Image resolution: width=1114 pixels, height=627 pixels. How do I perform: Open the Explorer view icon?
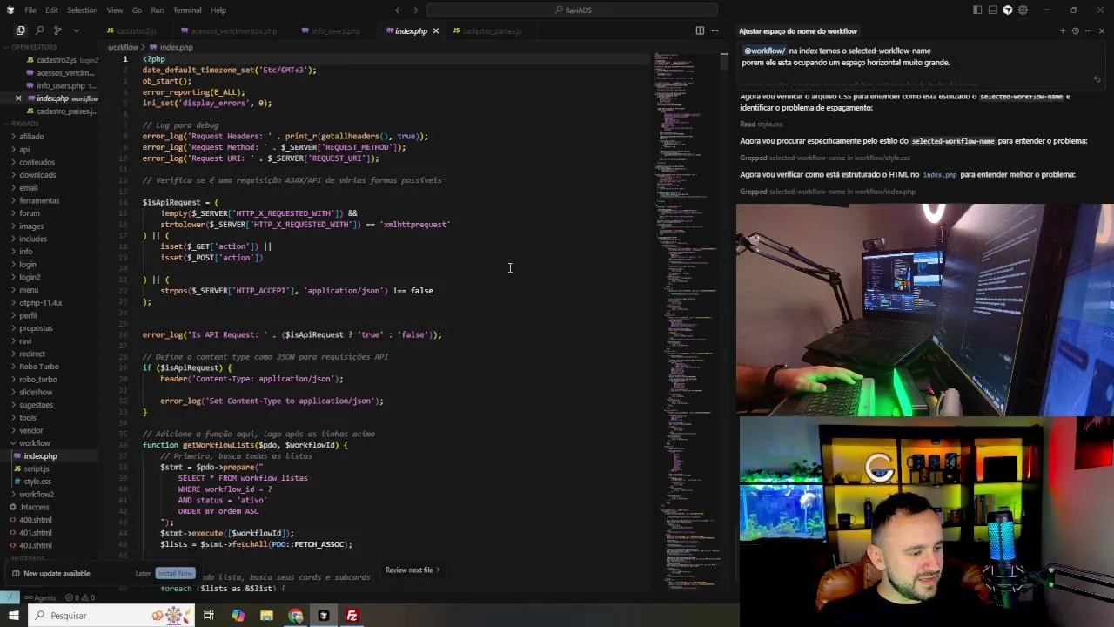(21, 30)
